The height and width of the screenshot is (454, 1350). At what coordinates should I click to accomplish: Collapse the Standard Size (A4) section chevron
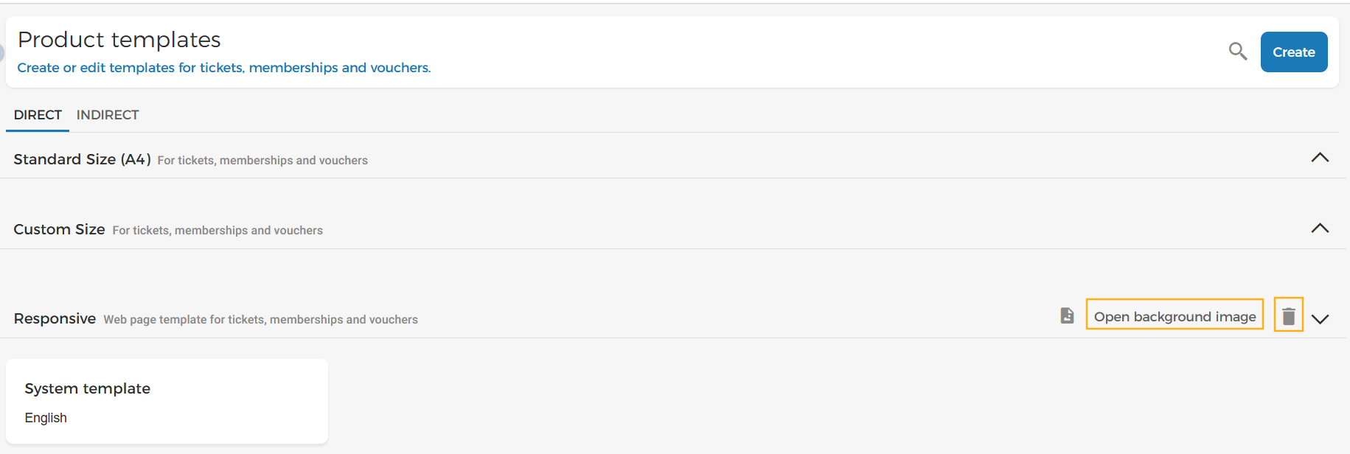click(x=1320, y=158)
